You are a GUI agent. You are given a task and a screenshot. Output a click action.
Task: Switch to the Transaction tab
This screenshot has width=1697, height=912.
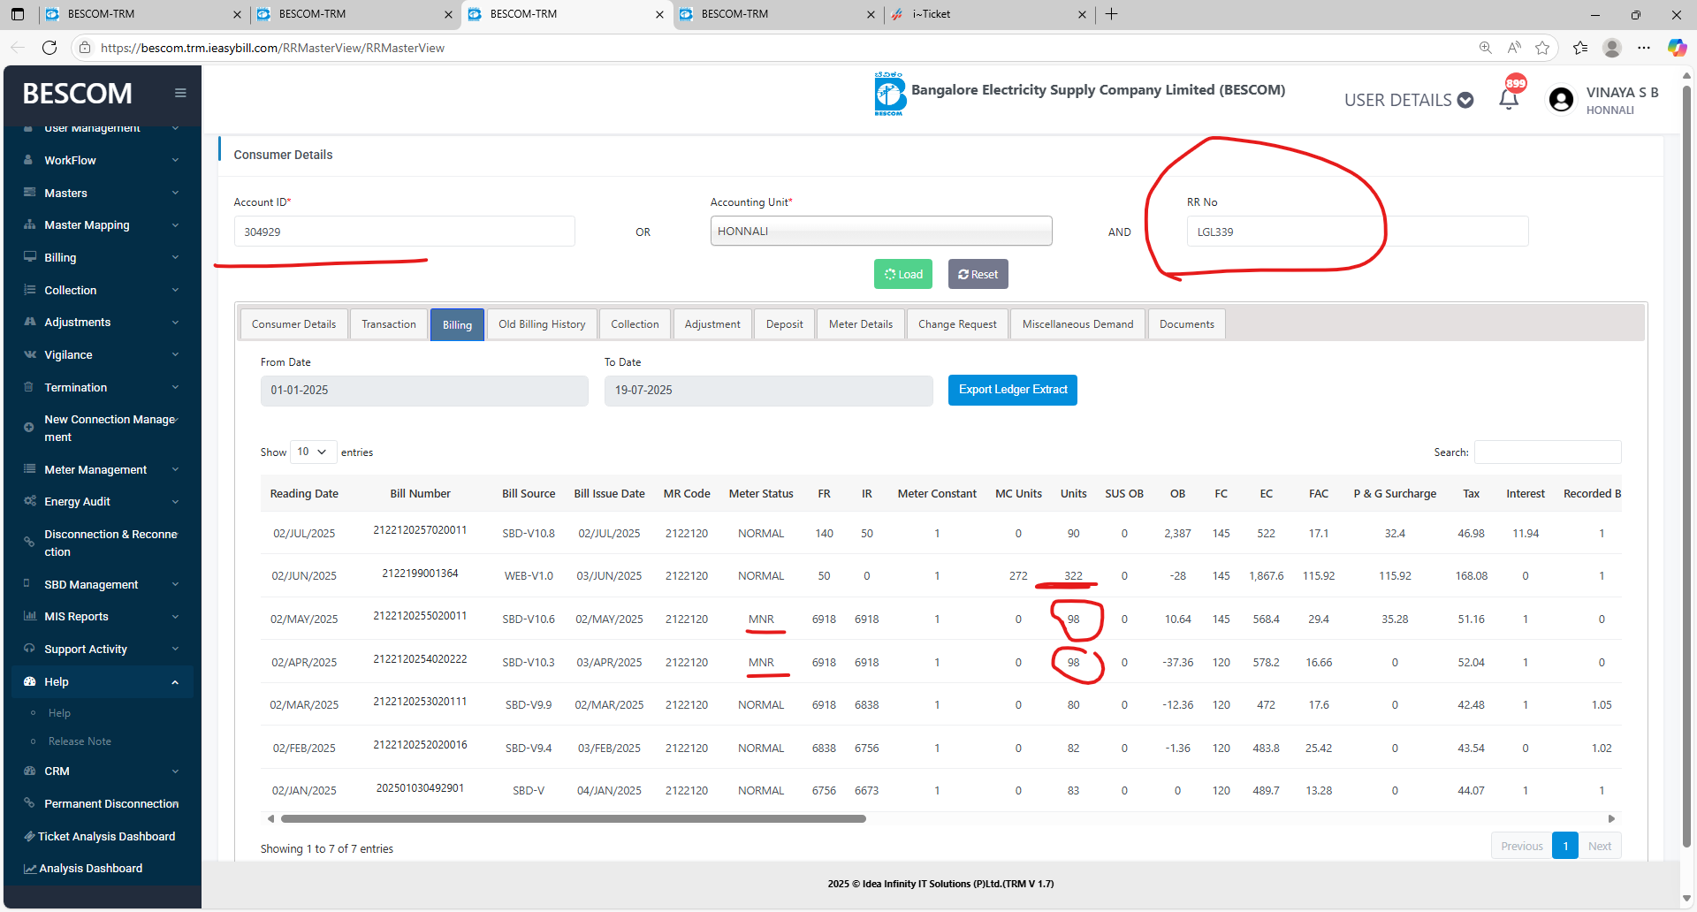(389, 324)
